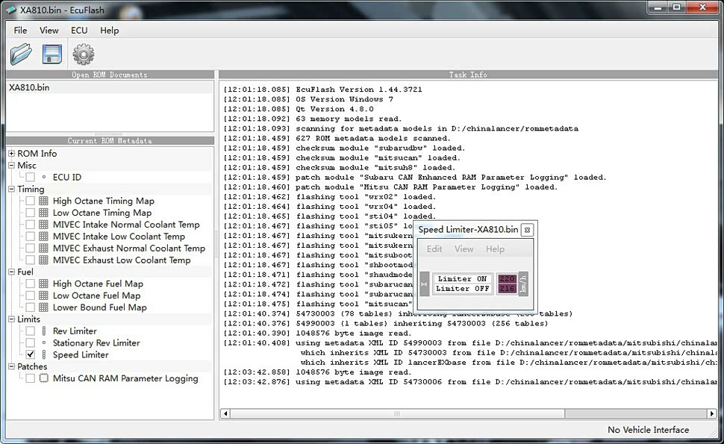Open the ECU menu in menu bar
This screenshot has width=724, height=444.
tap(79, 31)
